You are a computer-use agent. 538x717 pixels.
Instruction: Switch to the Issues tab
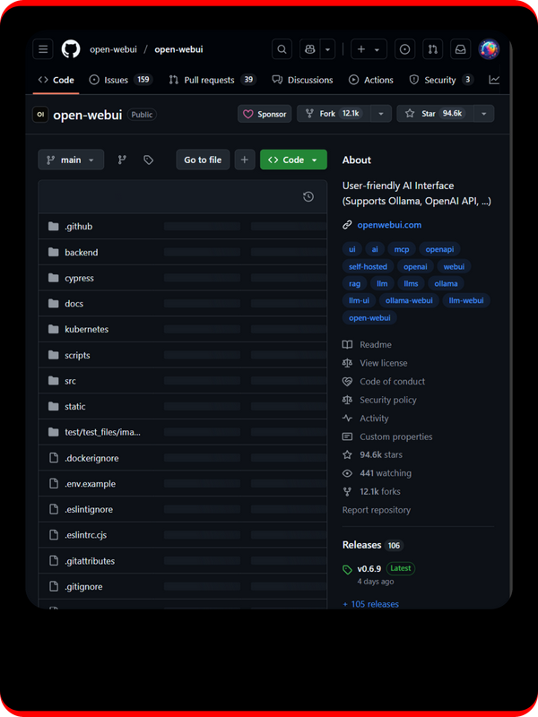click(x=113, y=80)
